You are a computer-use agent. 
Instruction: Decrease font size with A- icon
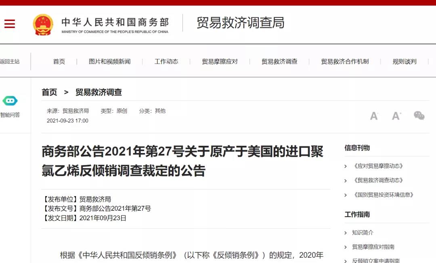(x=374, y=116)
